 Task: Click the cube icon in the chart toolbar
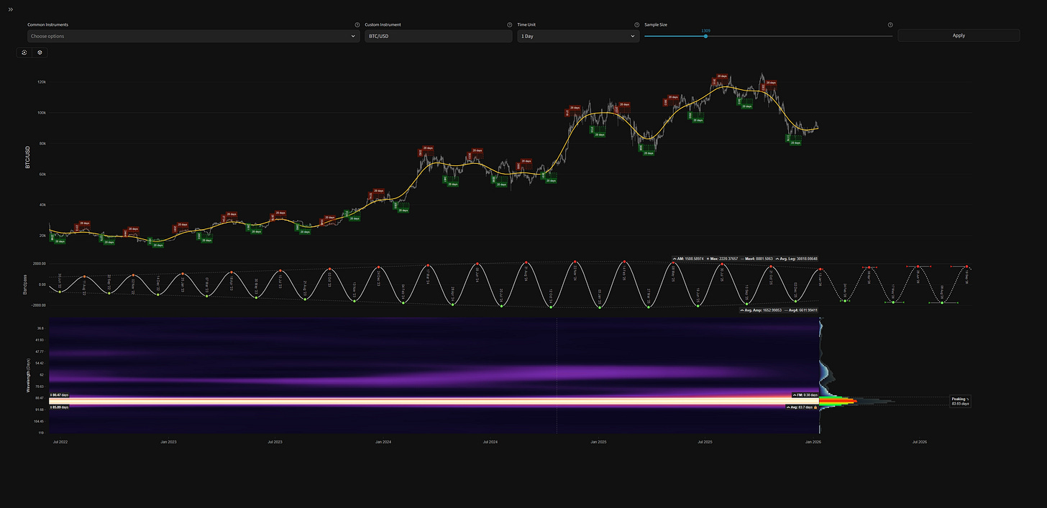(x=40, y=52)
